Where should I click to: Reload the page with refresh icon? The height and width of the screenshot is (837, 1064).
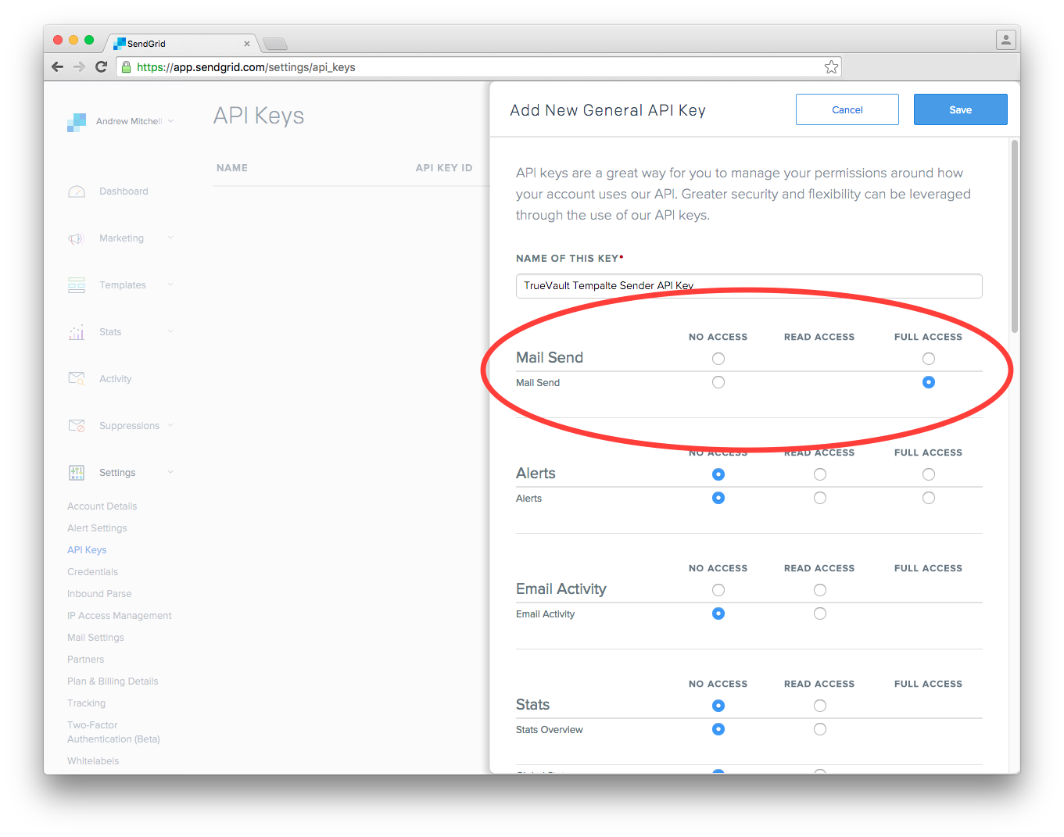(101, 67)
